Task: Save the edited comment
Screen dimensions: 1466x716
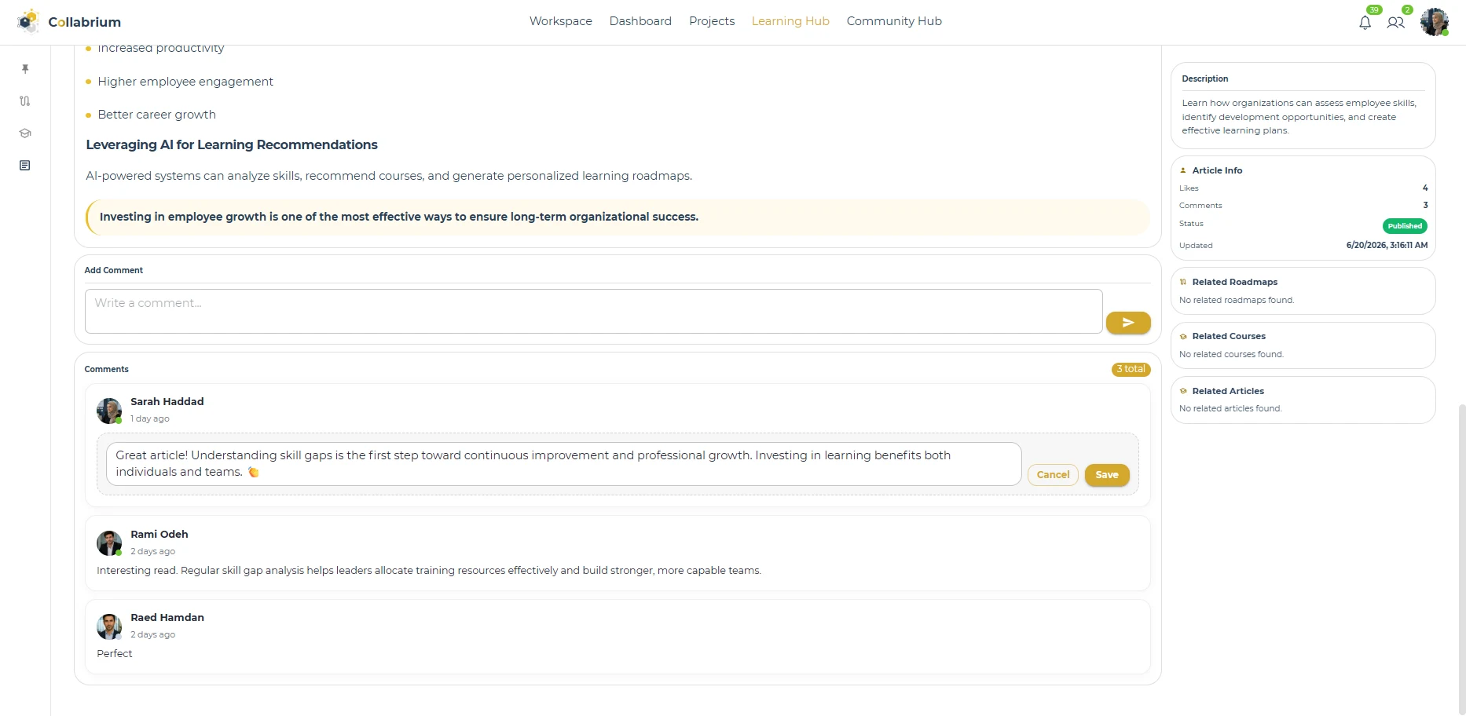Action: [1107, 475]
